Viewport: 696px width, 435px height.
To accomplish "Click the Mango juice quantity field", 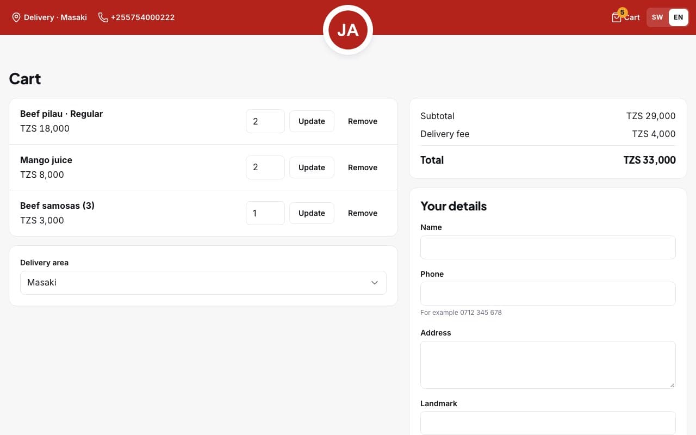I will coord(265,167).
